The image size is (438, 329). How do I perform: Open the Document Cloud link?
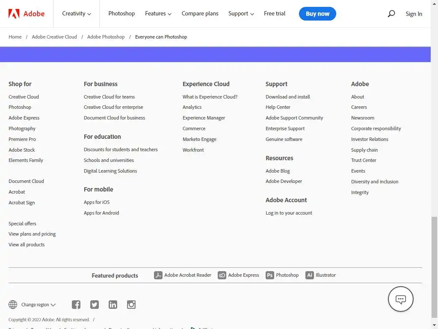[26, 181]
